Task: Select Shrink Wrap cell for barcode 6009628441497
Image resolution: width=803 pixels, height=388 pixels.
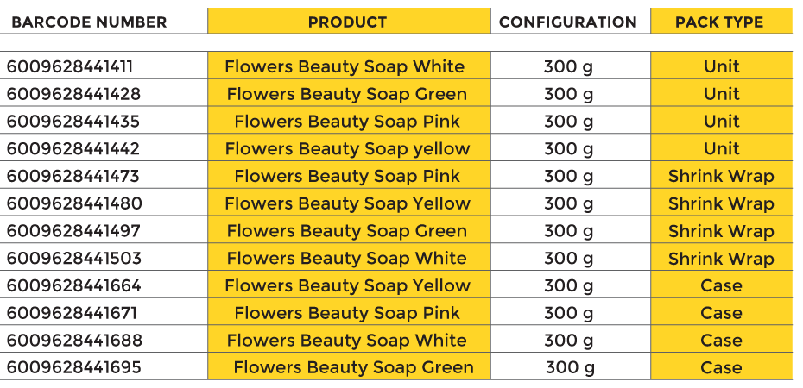Action: coord(721,232)
